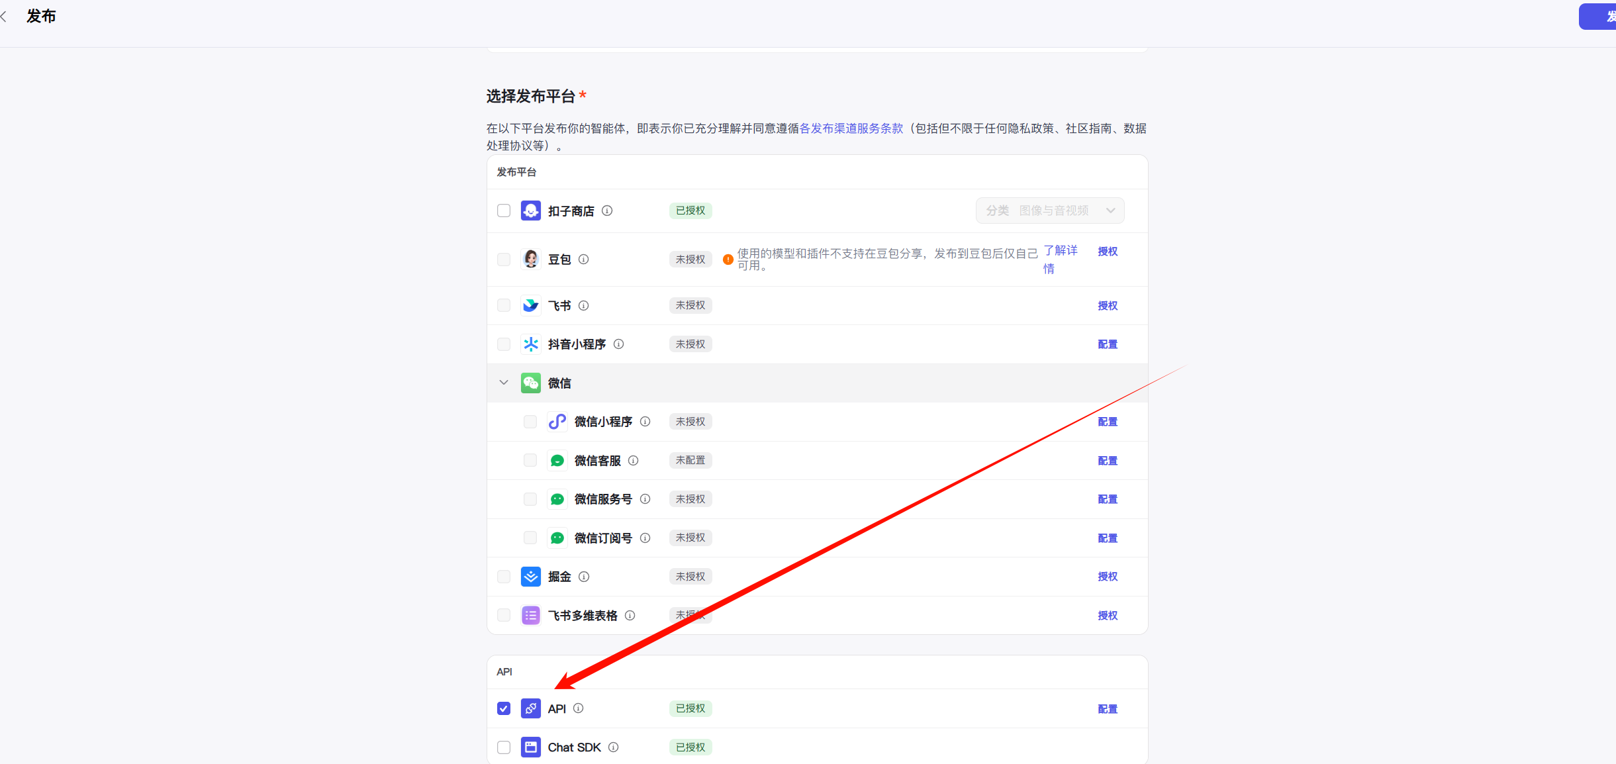
Task: Check the 扣子商店 checkbox
Action: [x=504, y=211]
